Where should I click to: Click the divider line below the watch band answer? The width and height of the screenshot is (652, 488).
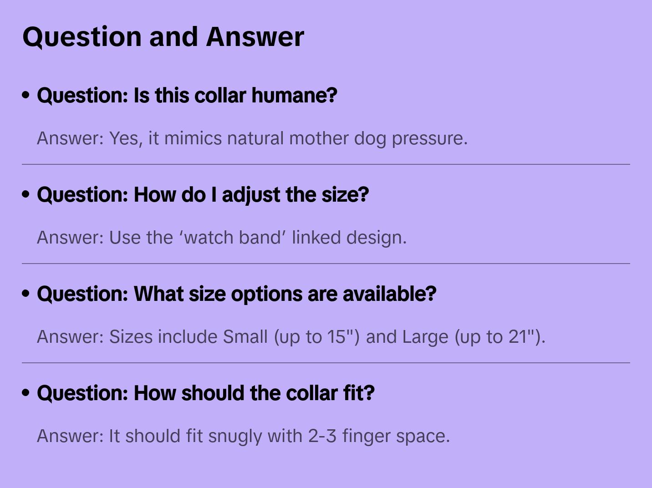[326, 264]
